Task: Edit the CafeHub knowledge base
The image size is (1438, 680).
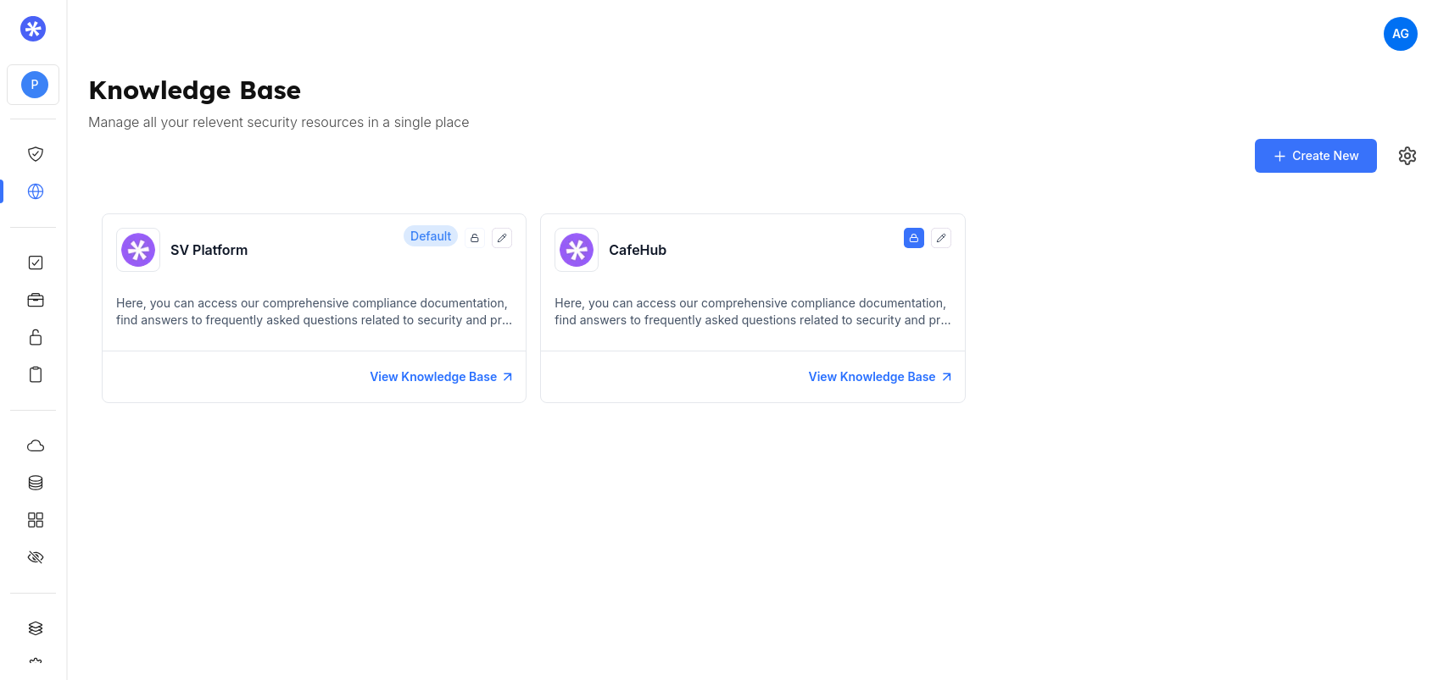Action: tap(941, 238)
